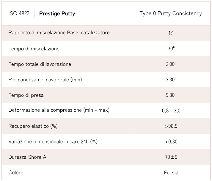
Task: Select the Rapporto di miscelazione row label
Action: tap(59, 33)
